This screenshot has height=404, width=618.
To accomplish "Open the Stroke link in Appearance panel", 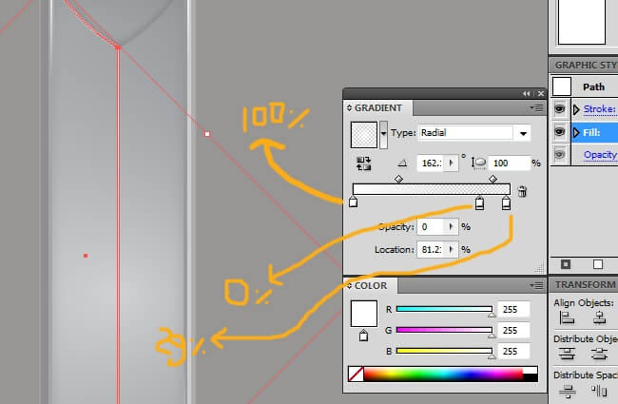I will click(600, 108).
